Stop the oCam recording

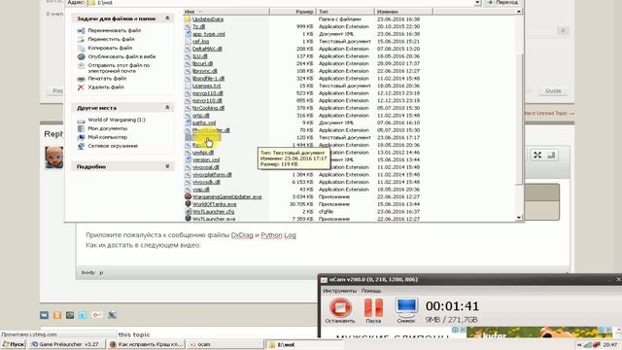340,310
